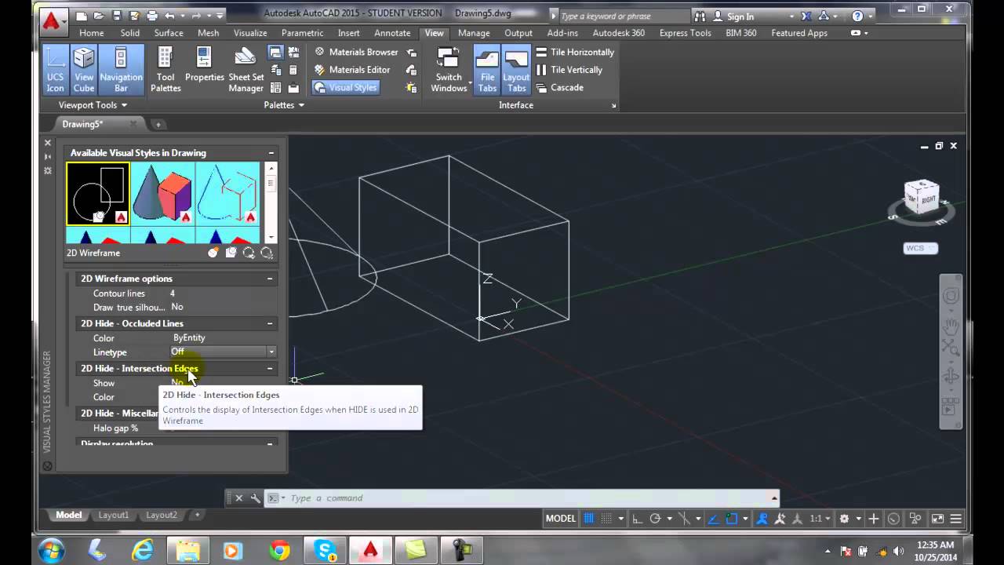Select the 2D Wireframe visual style thumbnail
Image resolution: width=1004 pixels, height=565 pixels.
98,194
